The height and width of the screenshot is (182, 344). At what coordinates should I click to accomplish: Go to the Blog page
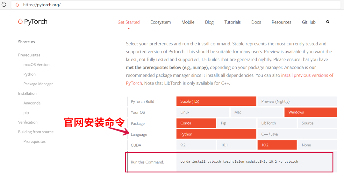[209, 22]
